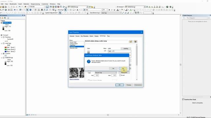Click the High : 175 label input field

(119, 51)
